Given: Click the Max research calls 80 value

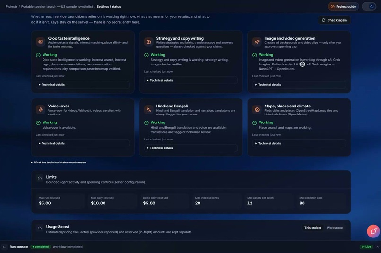Looking at the screenshot, I should 302,203.
